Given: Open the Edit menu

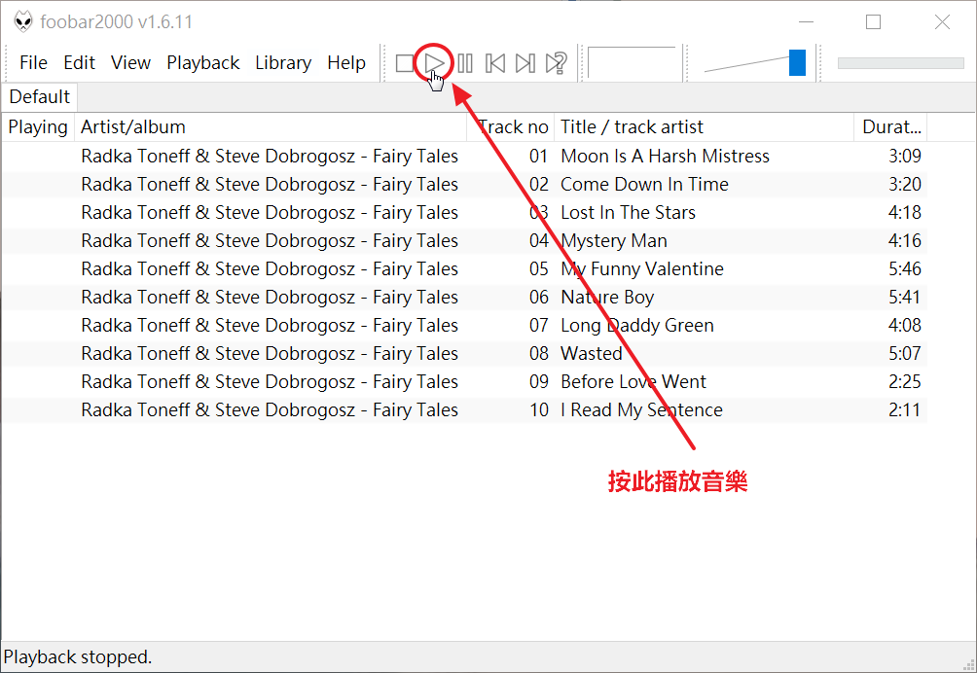Looking at the screenshot, I should click(79, 63).
